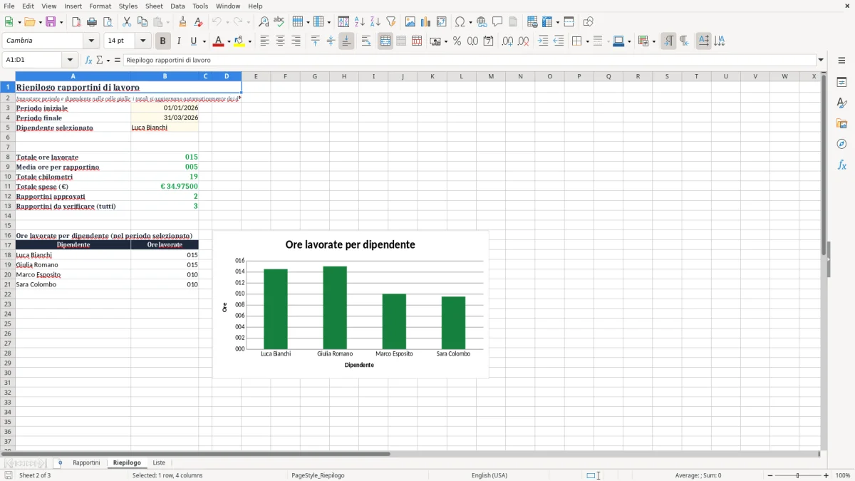Insert Image icon
The height and width of the screenshot is (481, 855).
point(410,22)
